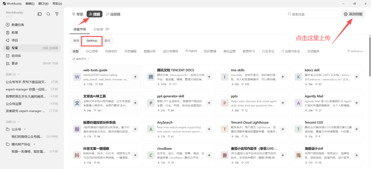
Task: Open task 我想把我五岁女儿画的画变
Action: coord(32,96)
